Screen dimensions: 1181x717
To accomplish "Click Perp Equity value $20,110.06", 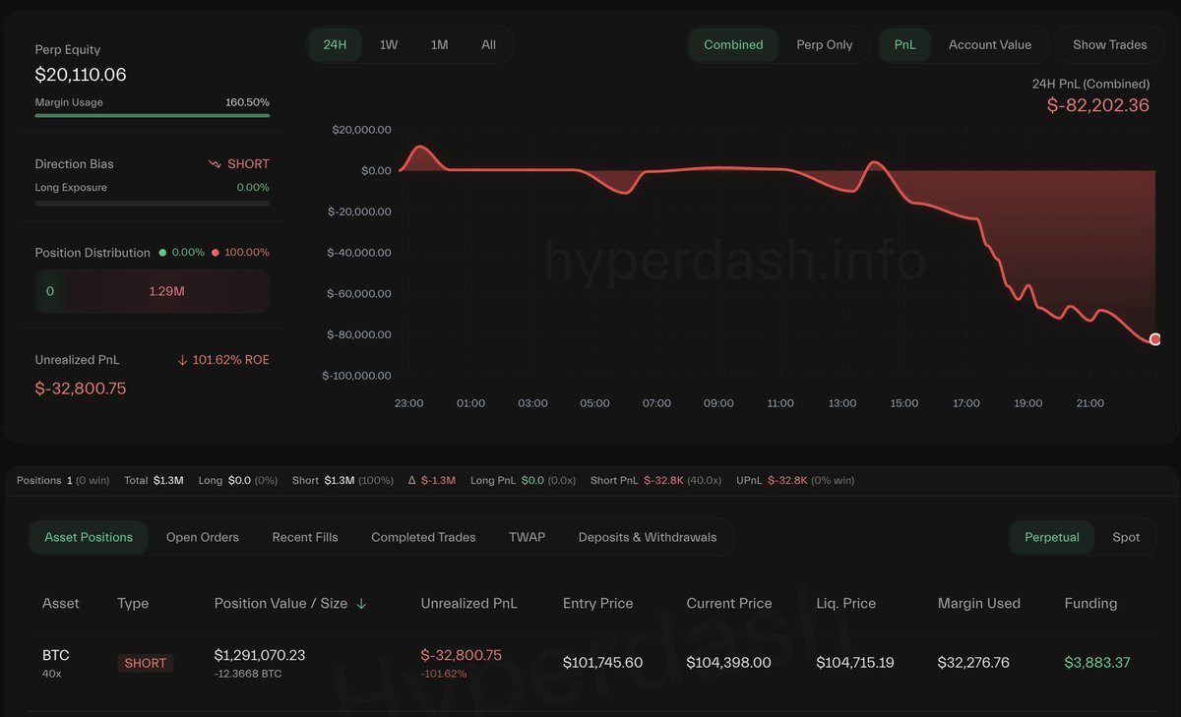I will coord(81,75).
